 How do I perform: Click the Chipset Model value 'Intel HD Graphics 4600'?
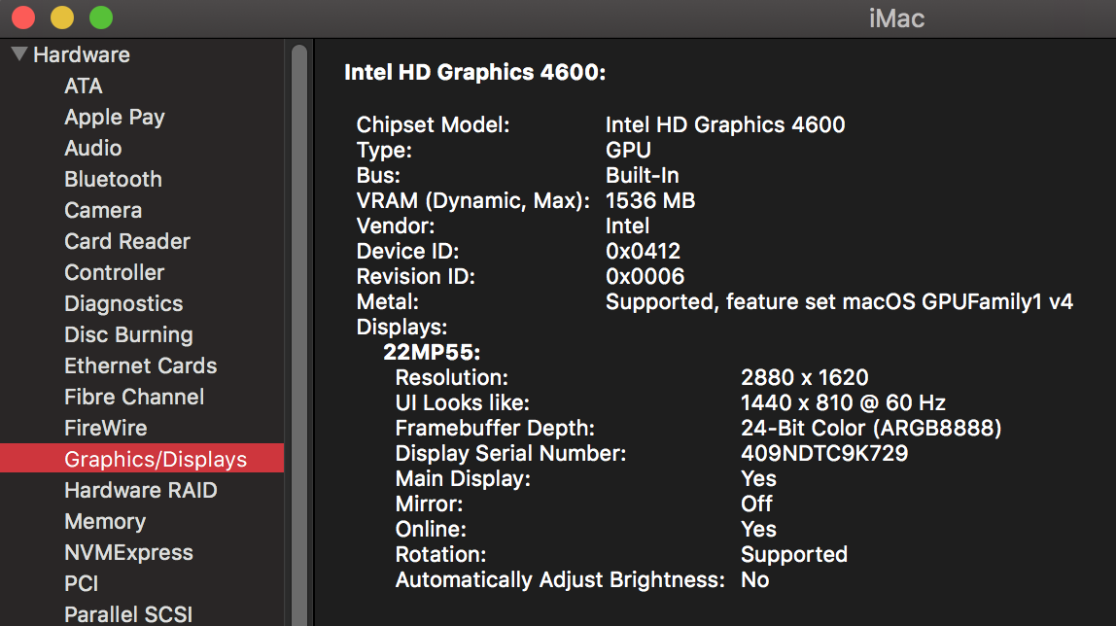[x=725, y=125]
